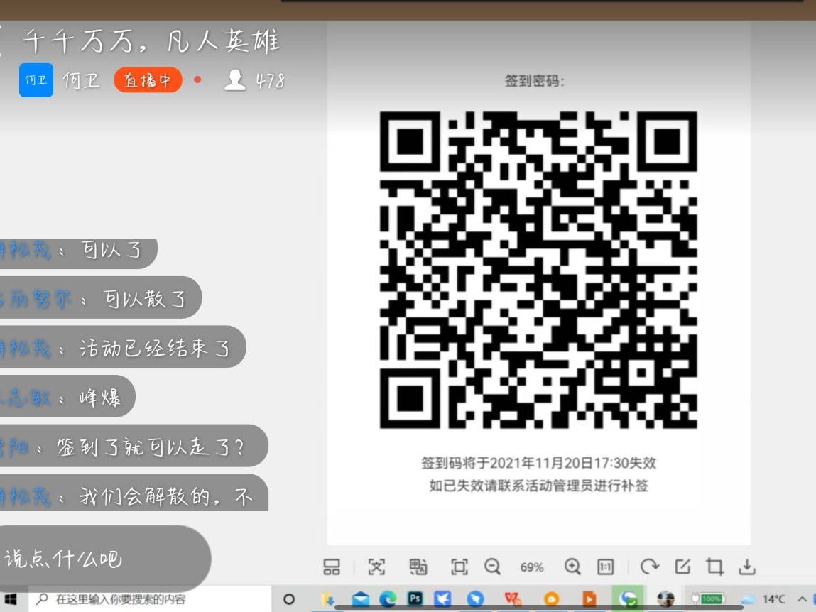Screen dimensions: 816x612
Task: Click the 直播中 live status badge
Action: (148, 80)
